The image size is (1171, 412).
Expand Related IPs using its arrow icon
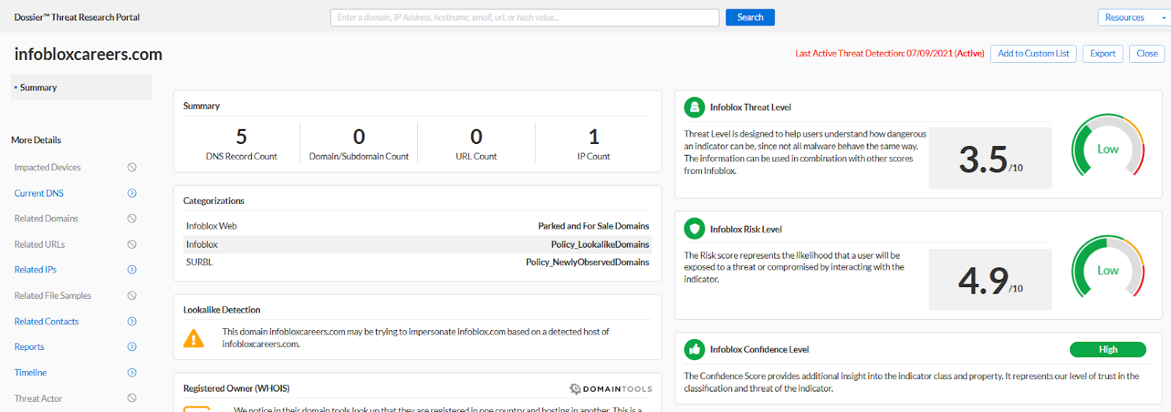pos(132,270)
